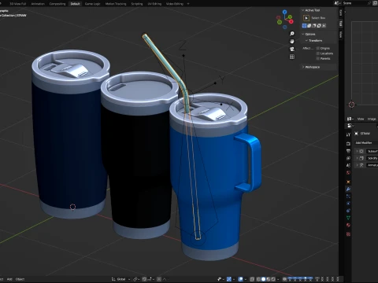Open the properties editor type dropdown
The height and width of the screenshot is (283, 378).
[350, 126]
